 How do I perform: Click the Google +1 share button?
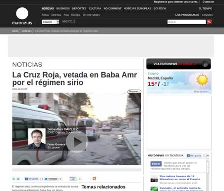coord(73,179)
